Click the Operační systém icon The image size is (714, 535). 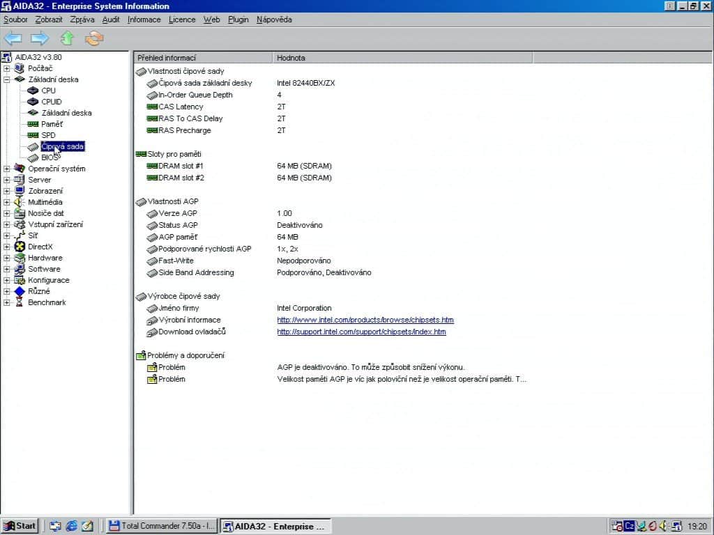point(19,169)
